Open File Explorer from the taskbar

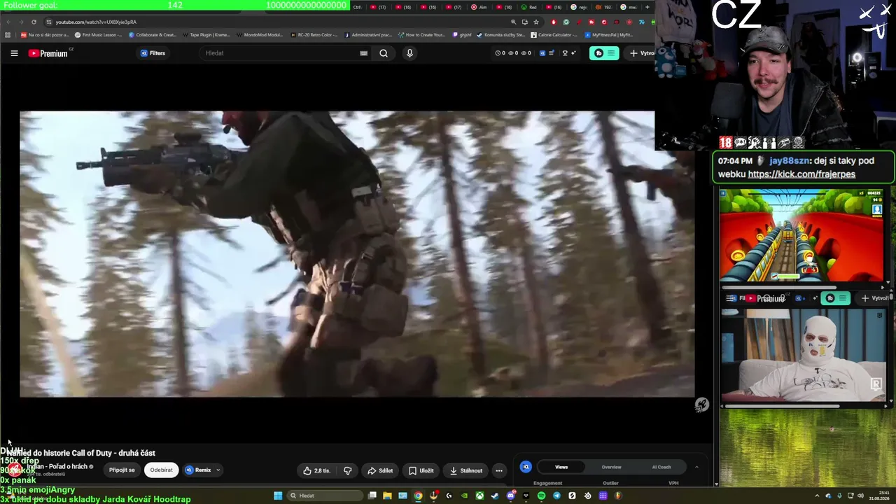387,496
